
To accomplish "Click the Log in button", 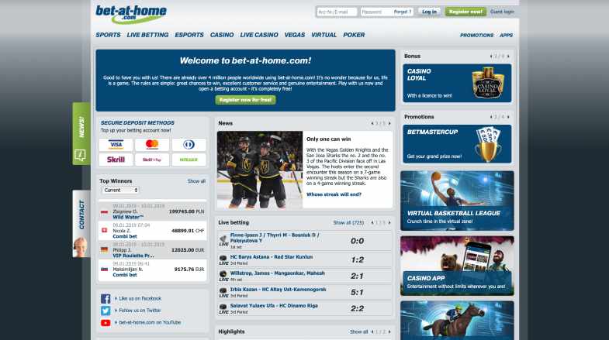I will click(x=429, y=12).
